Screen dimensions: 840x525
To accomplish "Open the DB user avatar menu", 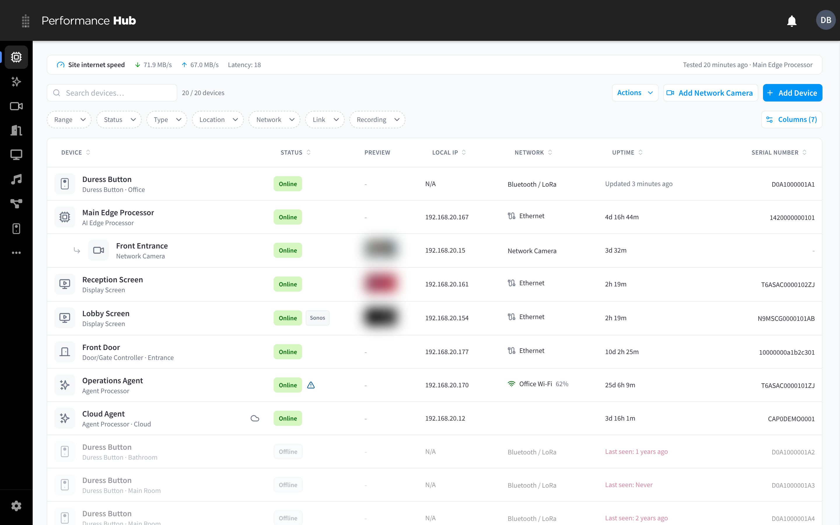I will 825,20.
